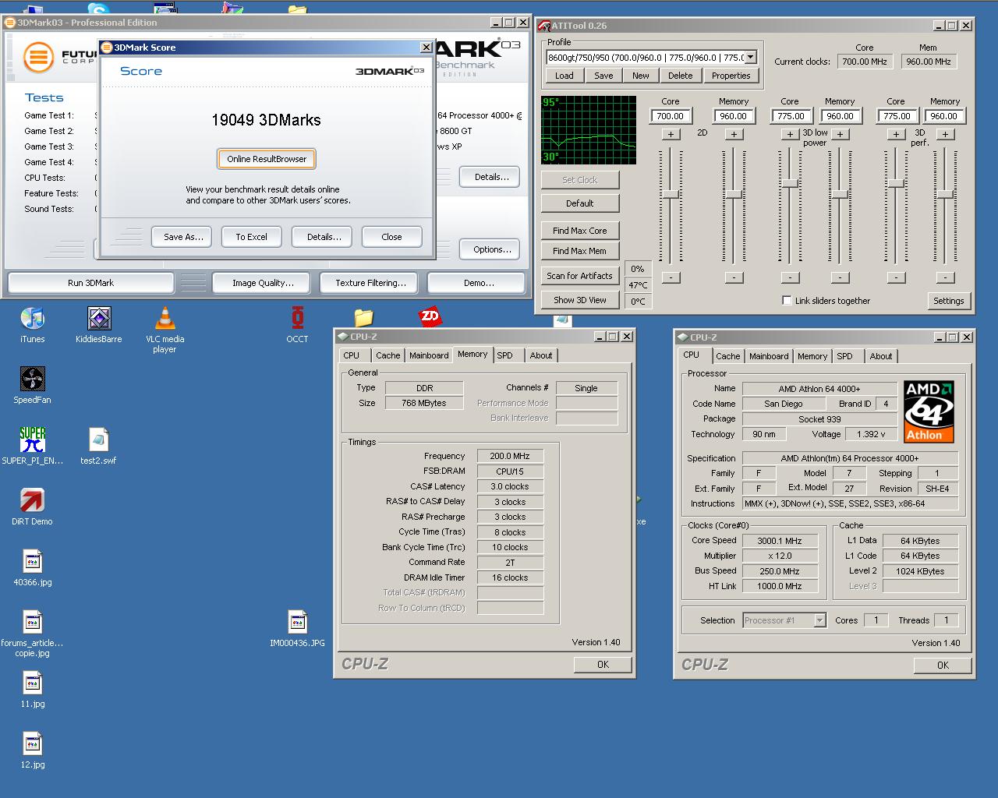Screen dimensions: 998x798
Task: Click Save As in 3DMark Score dialog
Action: tap(183, 237)
